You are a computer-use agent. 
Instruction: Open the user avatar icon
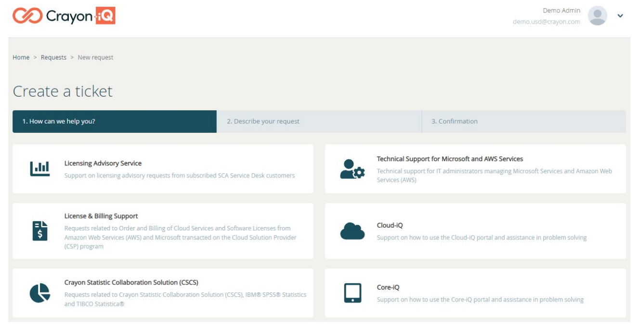597,16
